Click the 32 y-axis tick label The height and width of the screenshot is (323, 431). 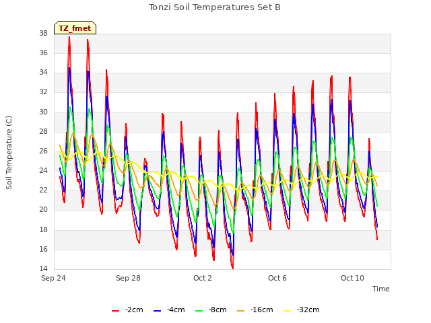pos(43,92)
